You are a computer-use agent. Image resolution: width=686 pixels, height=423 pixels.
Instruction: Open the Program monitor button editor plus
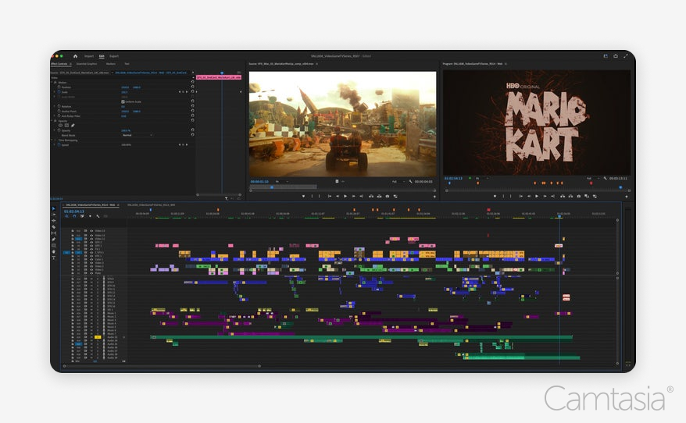coord(627,197)
